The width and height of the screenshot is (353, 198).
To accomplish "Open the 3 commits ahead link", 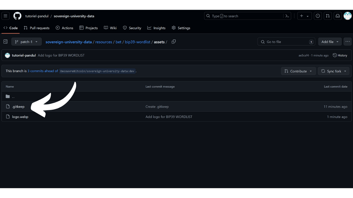I will [43, 71].
